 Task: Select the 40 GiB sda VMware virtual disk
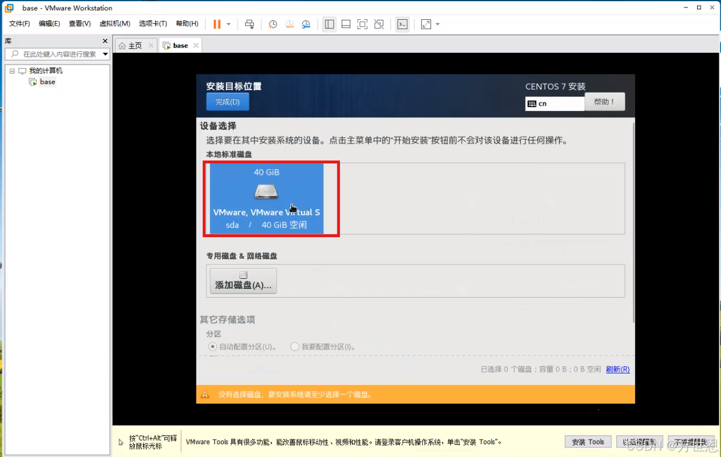[x=267, y=199]
